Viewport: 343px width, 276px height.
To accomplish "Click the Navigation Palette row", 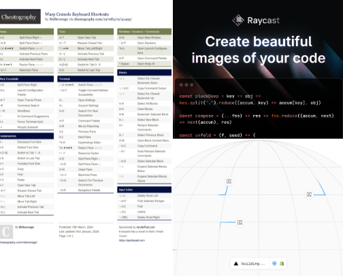I will click(x=85, y=190).
